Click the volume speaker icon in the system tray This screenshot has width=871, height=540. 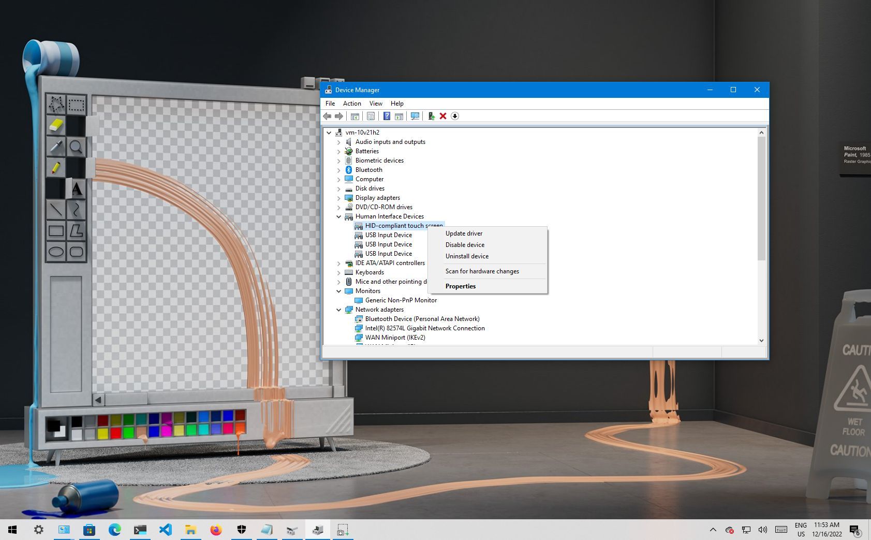[762, 530]
